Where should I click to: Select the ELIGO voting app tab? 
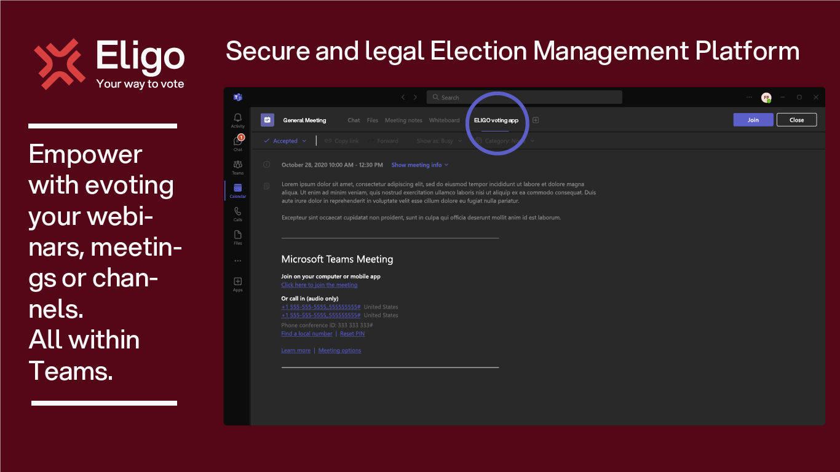pos(496,120)
